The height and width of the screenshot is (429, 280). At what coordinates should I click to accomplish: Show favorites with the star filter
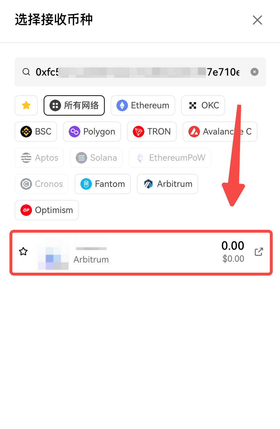click(x=26, y=105)
